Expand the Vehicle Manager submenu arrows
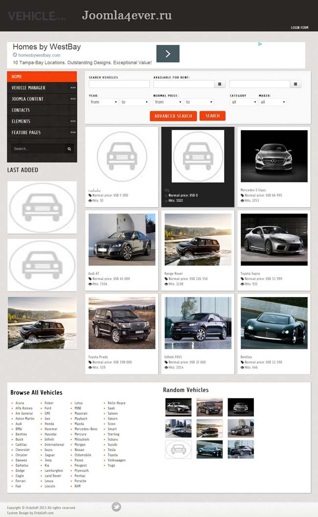 coord(73,88)
